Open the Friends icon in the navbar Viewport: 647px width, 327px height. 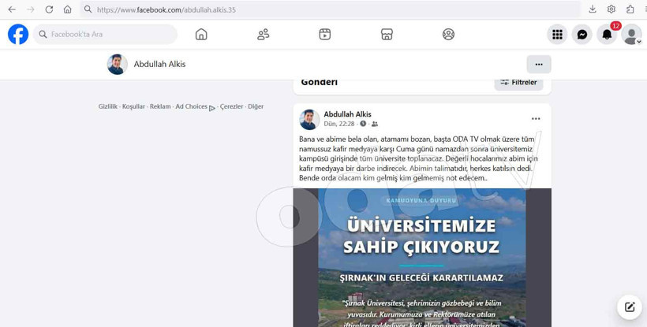click(263, 35)
